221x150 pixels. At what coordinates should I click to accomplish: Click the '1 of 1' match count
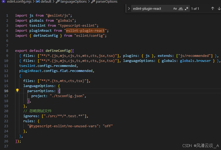195,8
